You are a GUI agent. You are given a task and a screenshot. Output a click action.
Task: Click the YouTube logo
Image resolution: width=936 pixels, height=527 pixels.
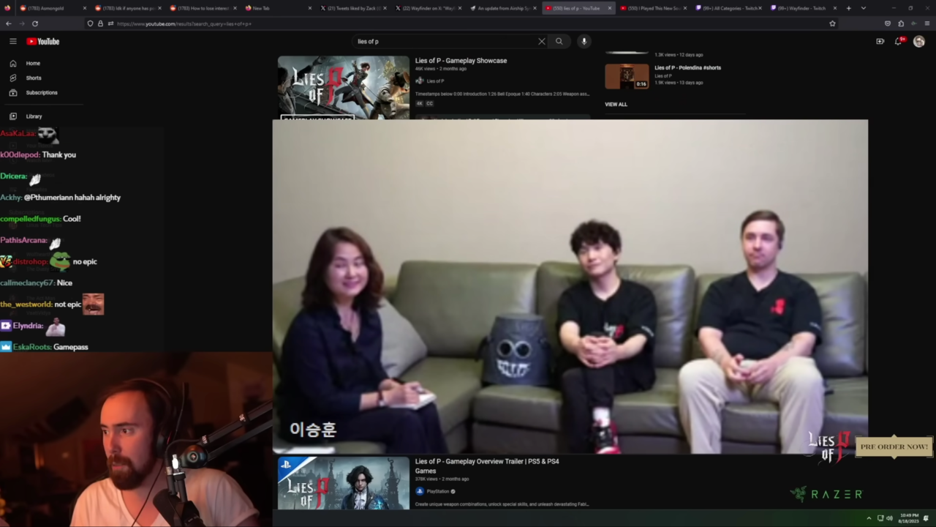point(43,42)
